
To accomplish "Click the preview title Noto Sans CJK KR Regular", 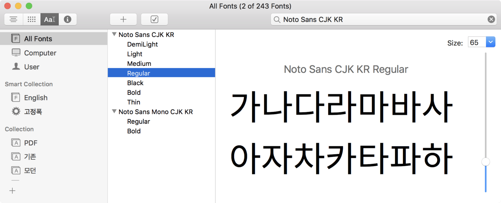I will (x=346, y=69).
